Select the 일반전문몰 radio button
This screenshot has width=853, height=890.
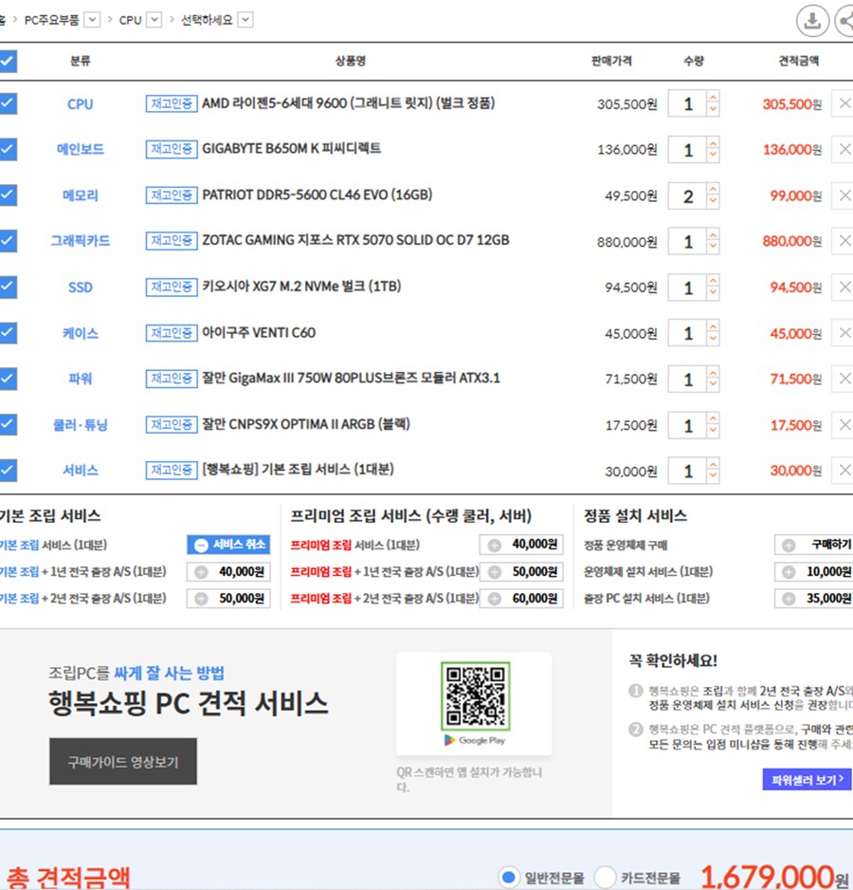coord(509,877)
